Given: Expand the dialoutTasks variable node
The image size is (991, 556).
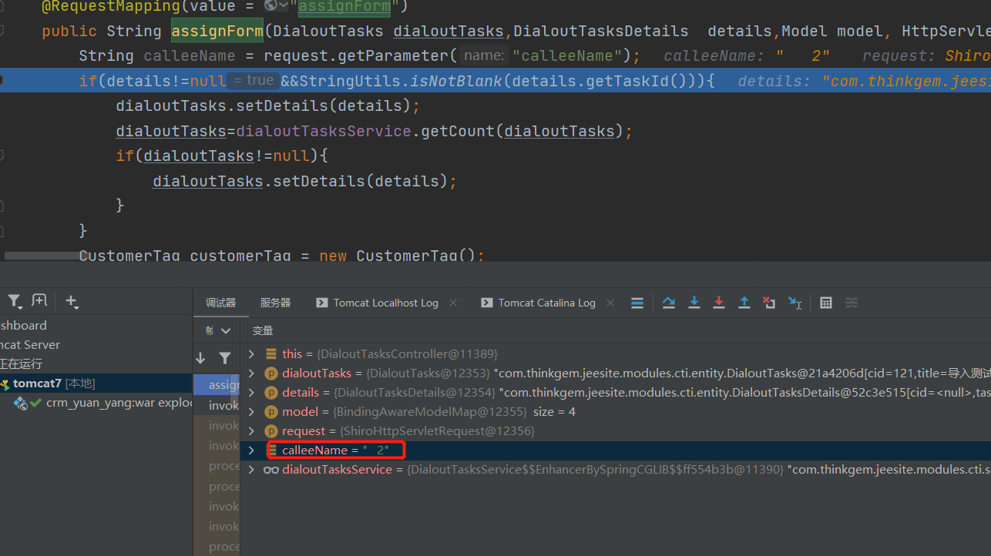Looking at the screenshot, I should [x=251, y=373].
